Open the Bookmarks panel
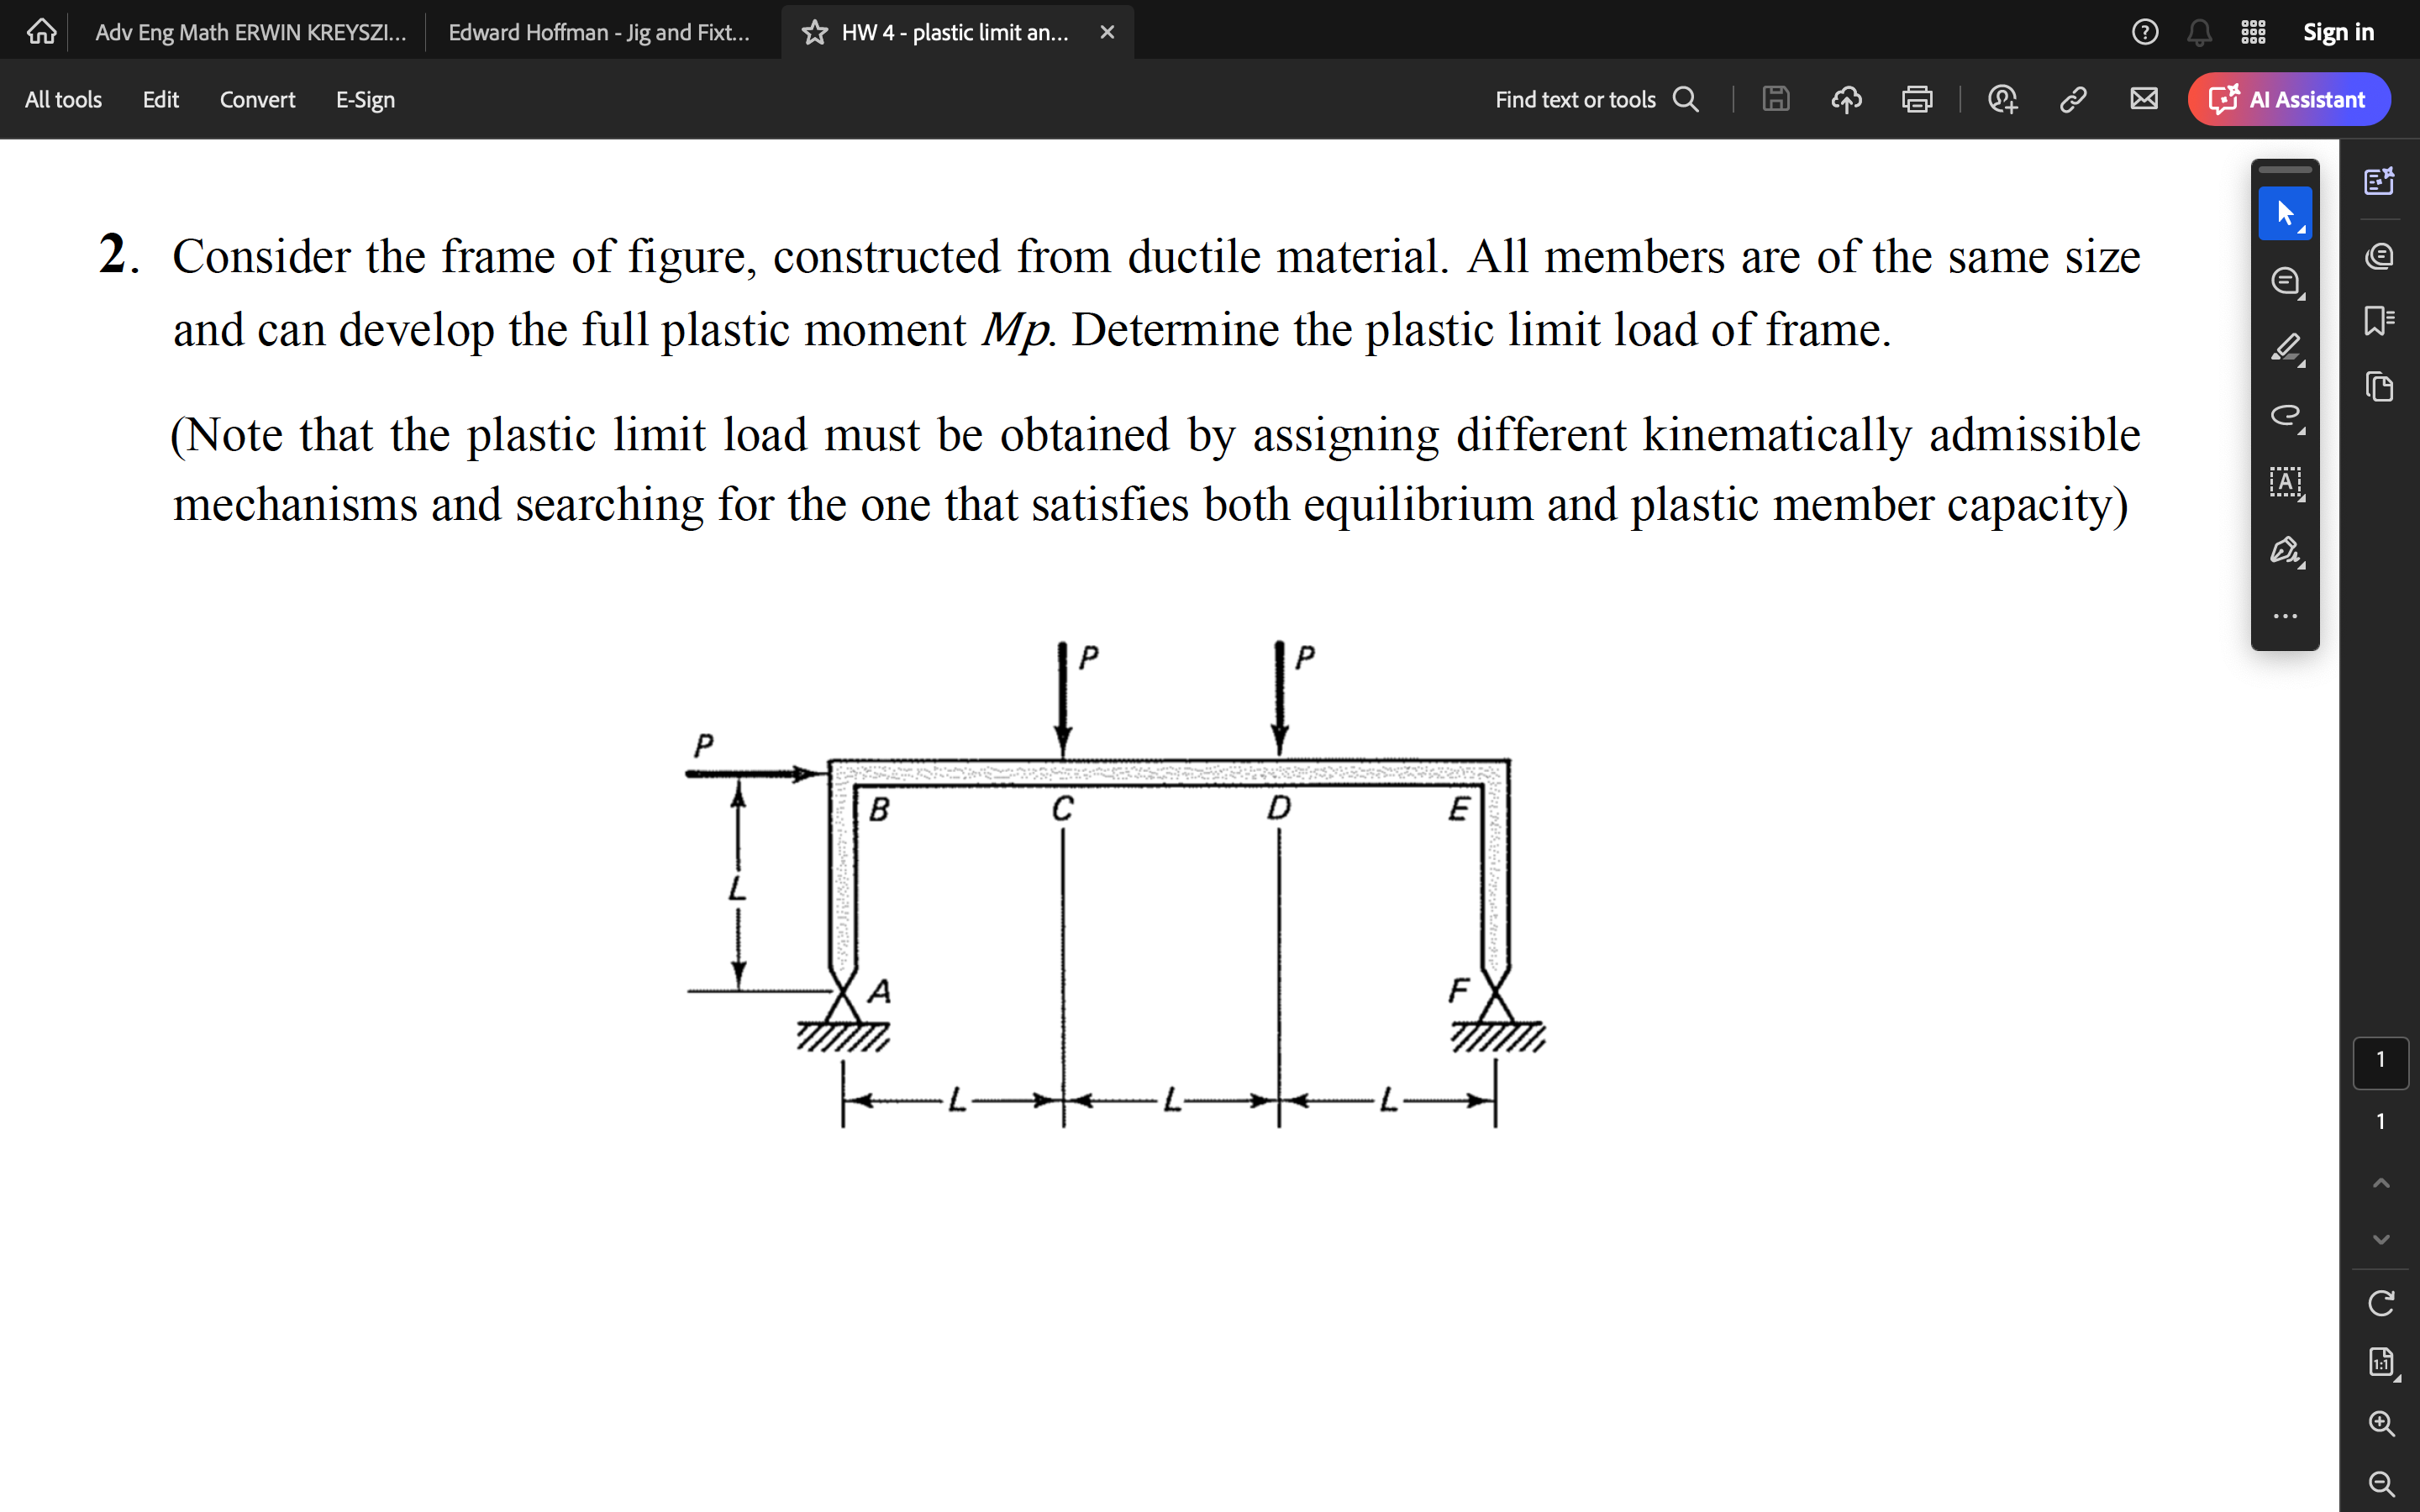The height and width of the screenshot is (1512, 2420). [2379, 318]
